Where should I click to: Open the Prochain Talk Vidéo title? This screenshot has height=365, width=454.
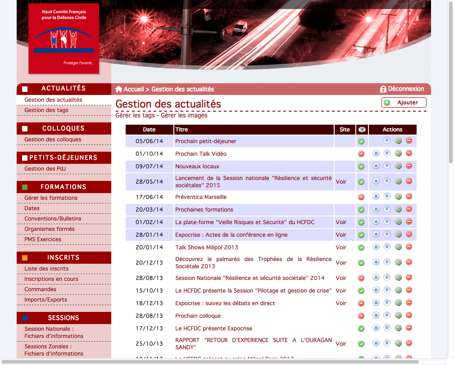point(201,154)
